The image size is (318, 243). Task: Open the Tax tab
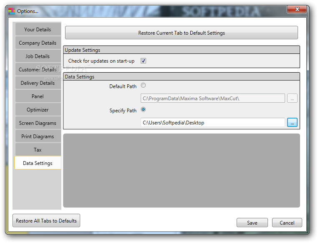pos(38,150)
